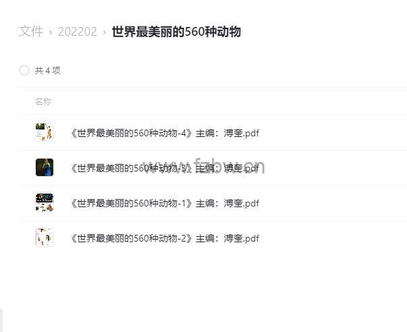The height and width of the screenshot is (332, 407).
Task: Click the .pdf extension of the 动物-2 file
Action: point(250,238)
